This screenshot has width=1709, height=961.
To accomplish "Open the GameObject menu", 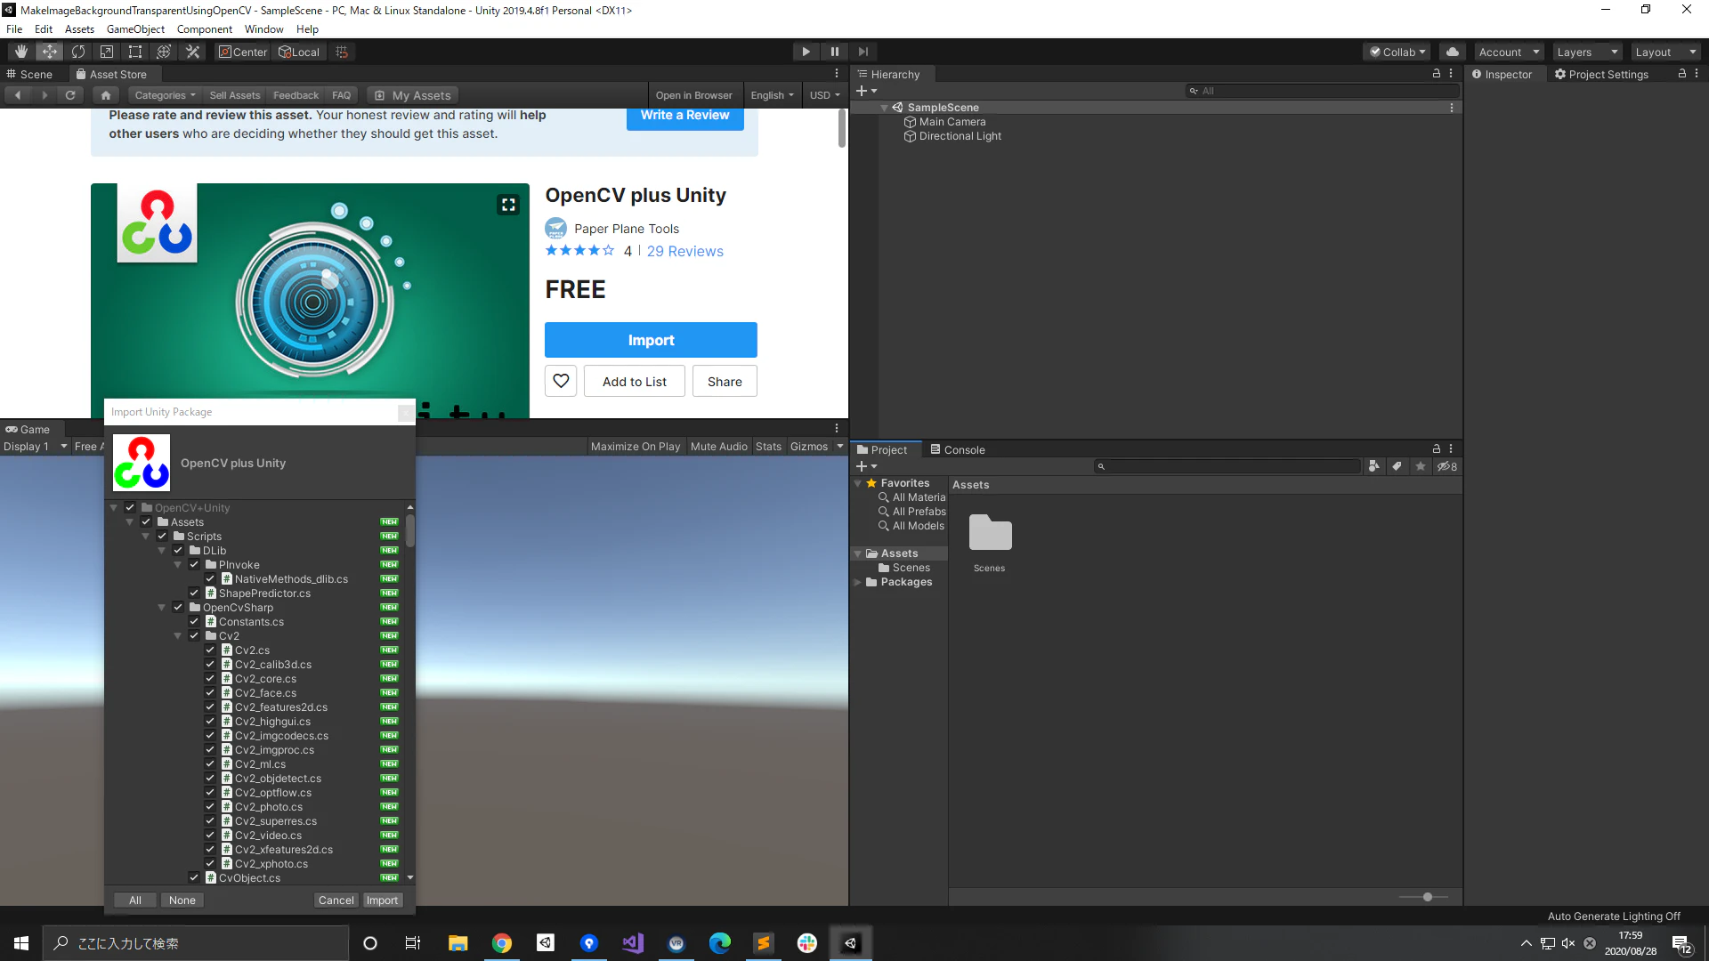I will (x=135, y=29).
